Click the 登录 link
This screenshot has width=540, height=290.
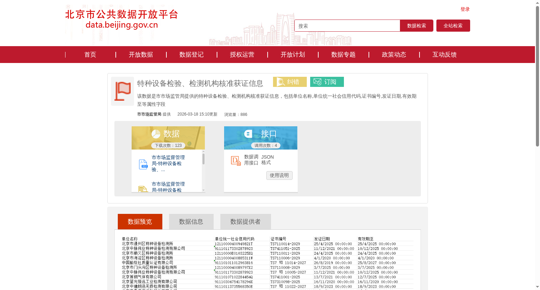click(x=465, y=9)
